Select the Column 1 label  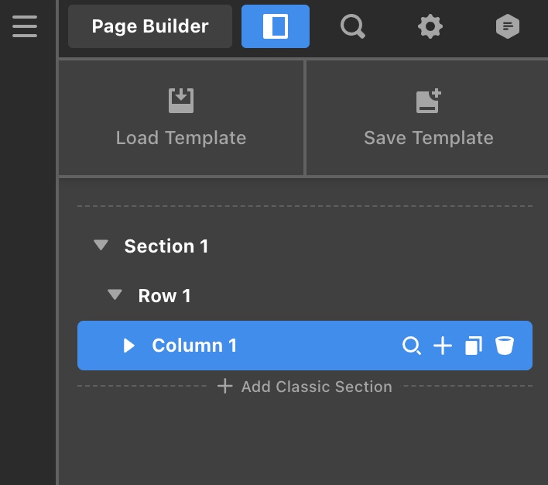[194, 346]
